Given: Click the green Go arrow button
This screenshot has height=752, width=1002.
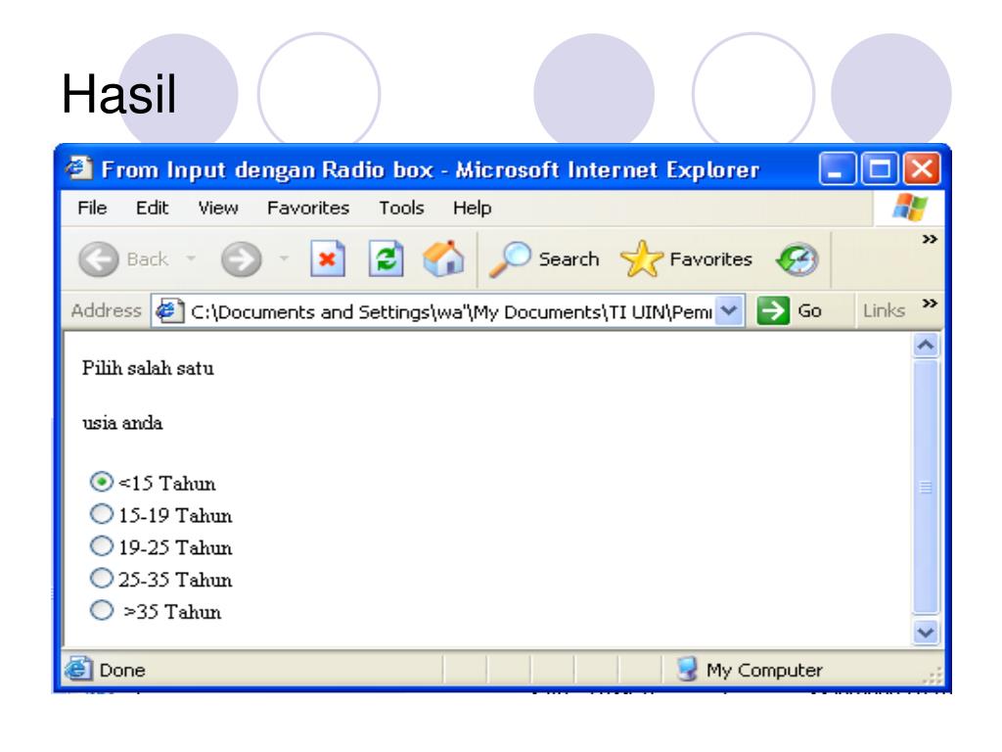Looking at the screenshot, I should coord(773,310).
